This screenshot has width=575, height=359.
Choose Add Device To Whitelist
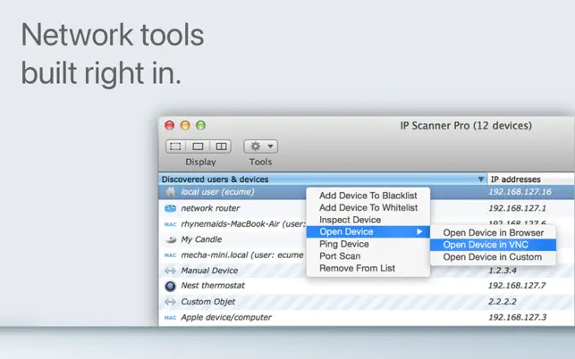point(368,208)
